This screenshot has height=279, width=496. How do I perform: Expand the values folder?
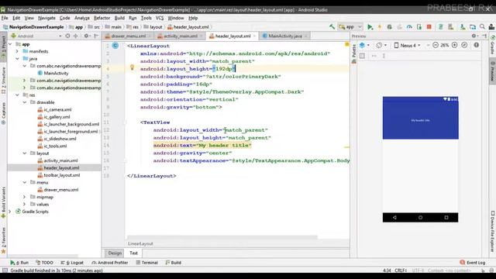(25, 204)
